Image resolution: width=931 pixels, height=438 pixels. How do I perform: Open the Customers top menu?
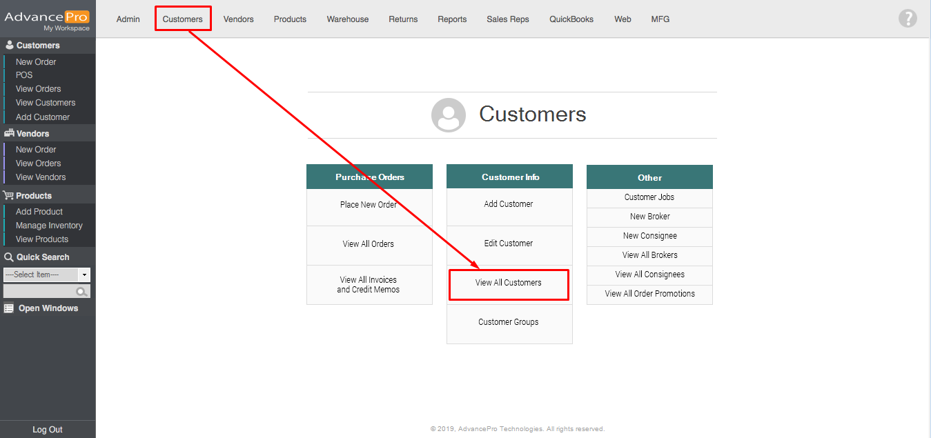click(183, 19)
